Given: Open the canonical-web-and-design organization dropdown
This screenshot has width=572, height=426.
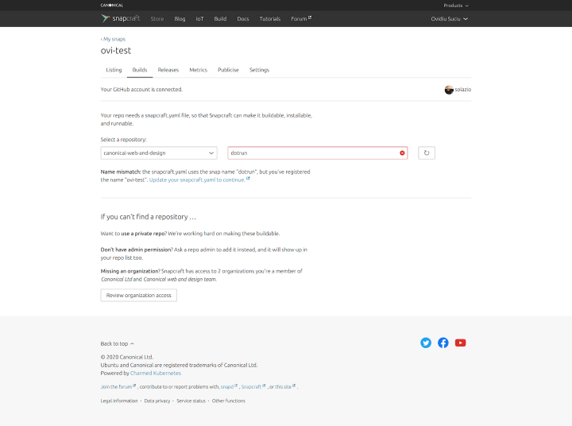Looking at the screenshot, I should (159, 153).
